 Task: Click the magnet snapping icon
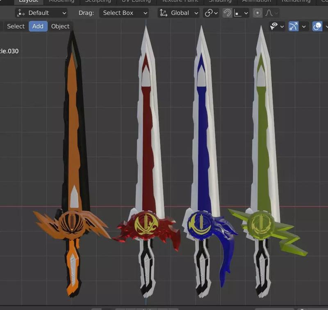228,13
